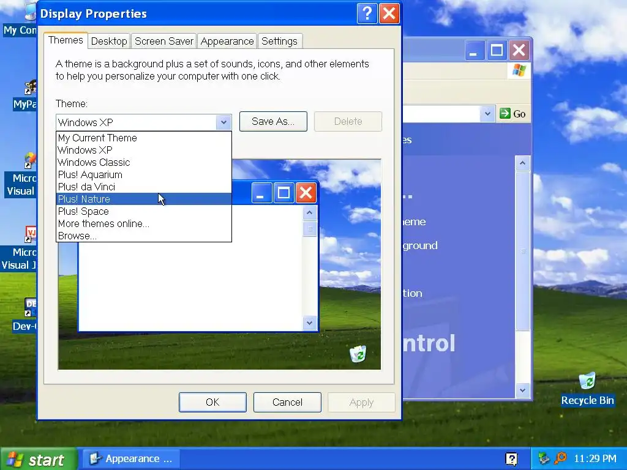Open the Themes tab
The height and width of the screenshot is (470, 627).
click(66, 40)
